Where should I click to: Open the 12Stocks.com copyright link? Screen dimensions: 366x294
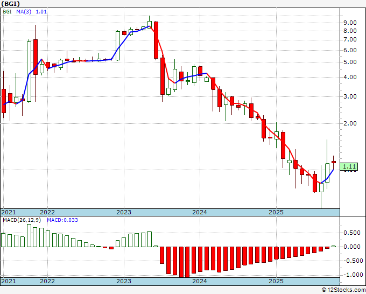343,290
